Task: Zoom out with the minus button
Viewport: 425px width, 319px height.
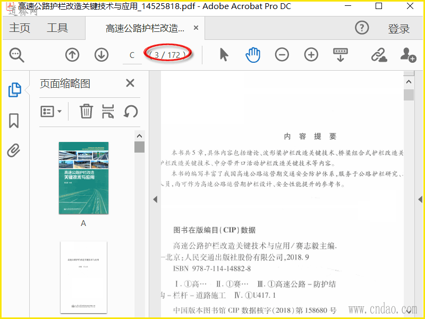Action: pyautogui.click(x=282, y=55)
